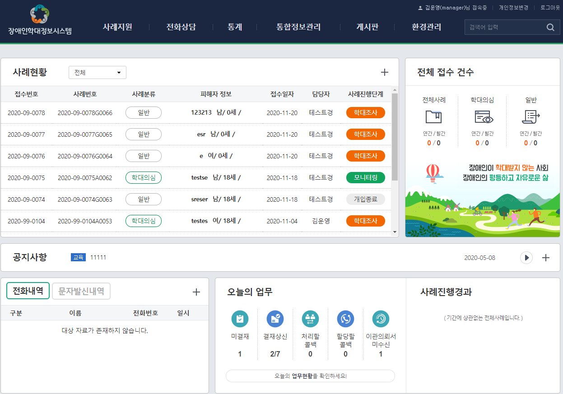
Task: Click the 사례현황 table vertical scrollbar
Action: pyautogui.click(x=395, y=135)
